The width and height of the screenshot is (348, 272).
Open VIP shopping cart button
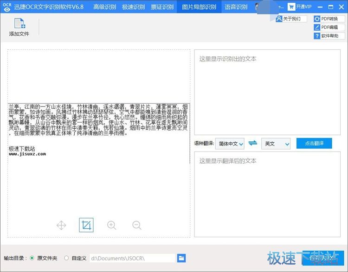click(300, 7)
